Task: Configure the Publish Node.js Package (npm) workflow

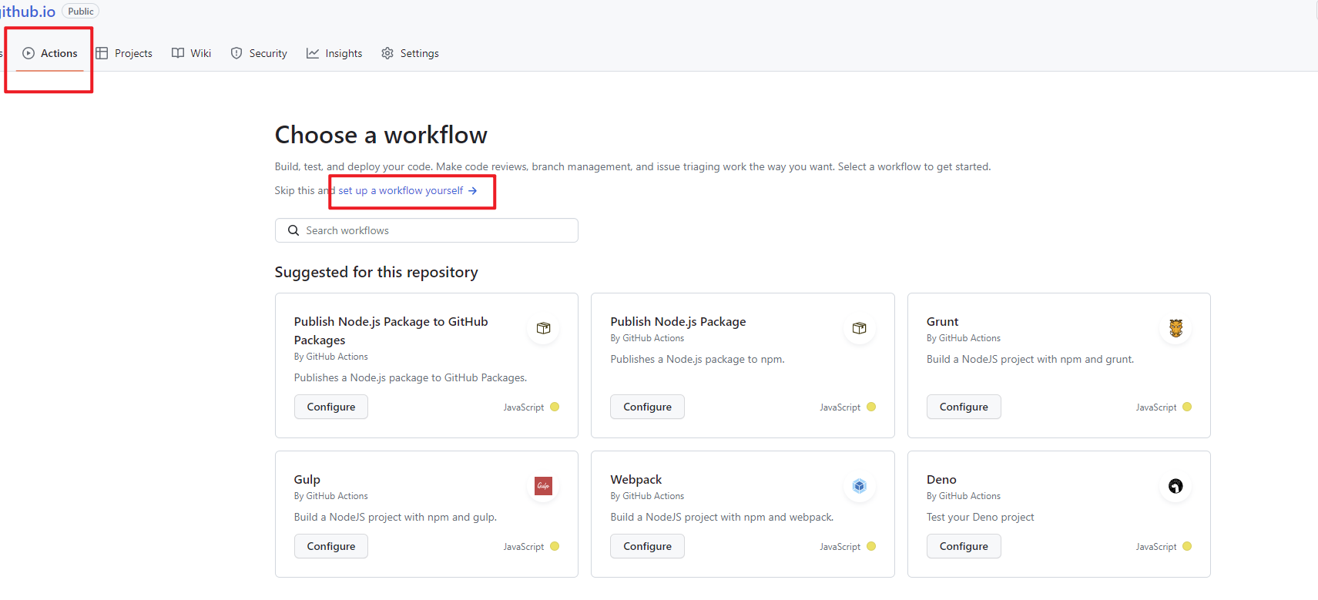Action: (647, 407)
